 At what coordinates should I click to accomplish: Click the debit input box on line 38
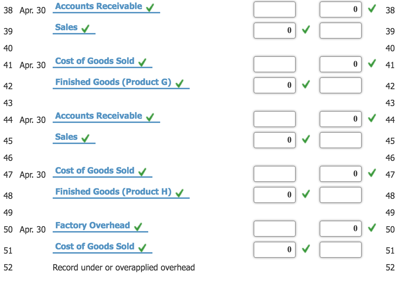click(x=274, y=9)
